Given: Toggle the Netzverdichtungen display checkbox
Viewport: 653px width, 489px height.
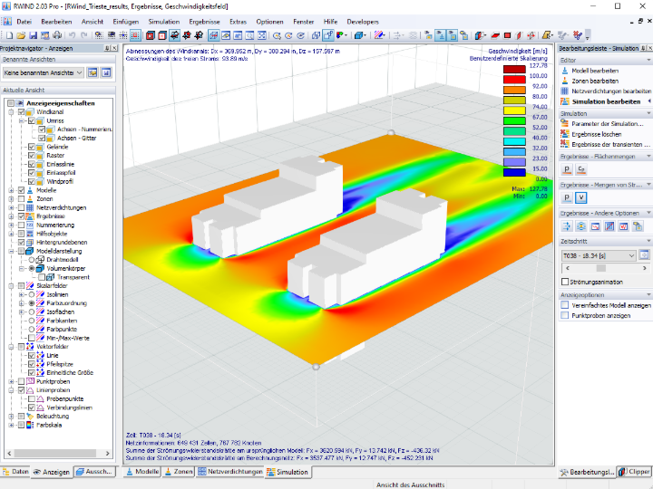Looking at the screenshot, I should [21, 207].
